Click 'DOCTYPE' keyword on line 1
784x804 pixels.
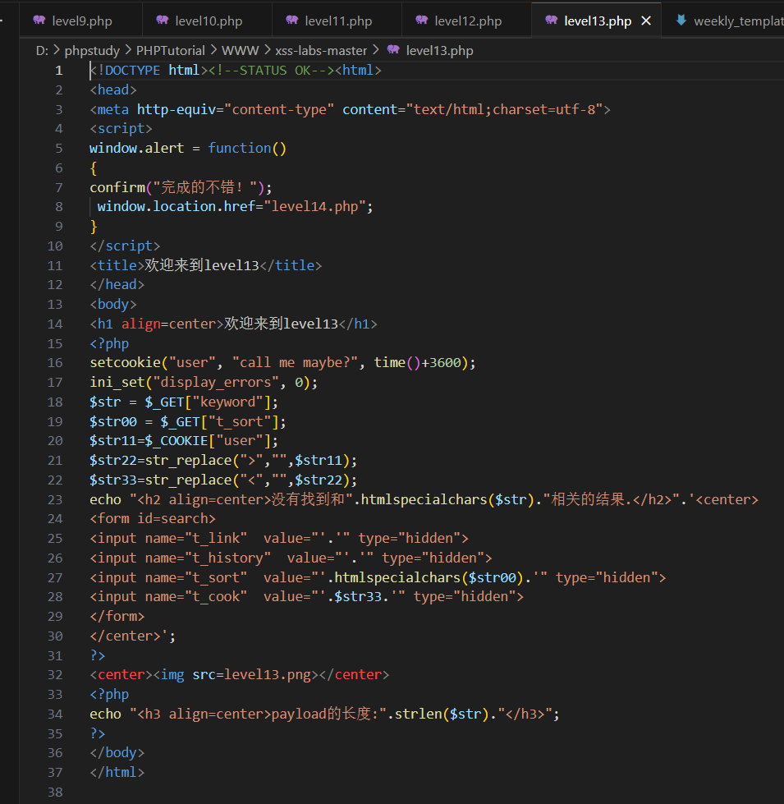(x=133, y=71)
